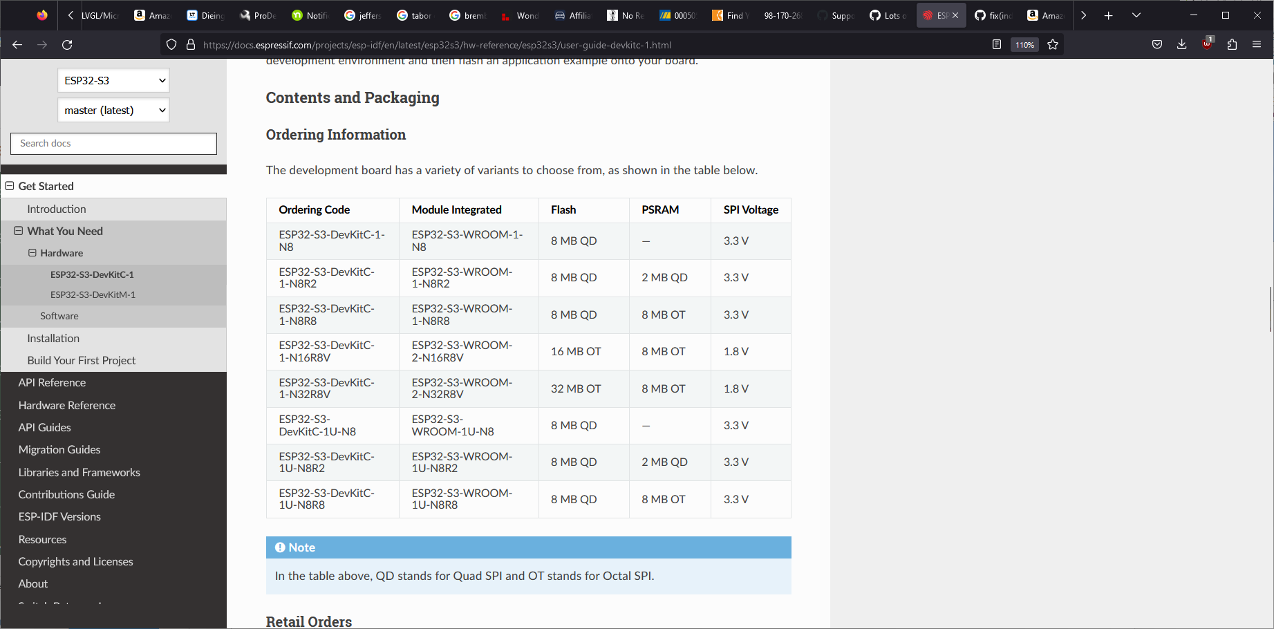Switch to the Supp GitHub tab
Viewport: 1274px width, 629px height.
coord(836,15)
